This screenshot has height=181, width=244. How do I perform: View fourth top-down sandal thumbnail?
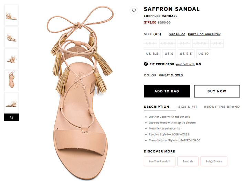tap(11, 81)
